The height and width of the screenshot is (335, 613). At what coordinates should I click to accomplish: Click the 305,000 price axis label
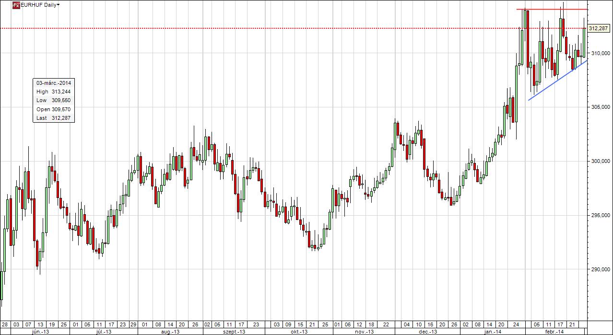[600, 107]
